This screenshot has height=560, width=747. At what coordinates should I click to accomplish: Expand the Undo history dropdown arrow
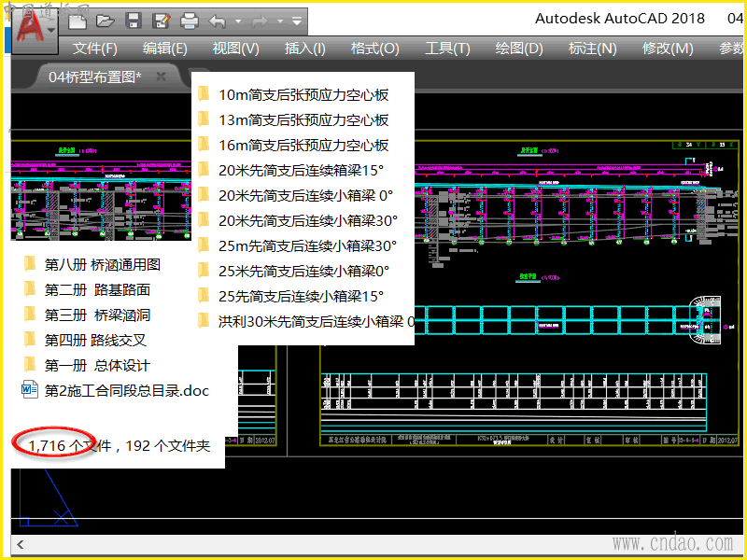pos(238,21)
